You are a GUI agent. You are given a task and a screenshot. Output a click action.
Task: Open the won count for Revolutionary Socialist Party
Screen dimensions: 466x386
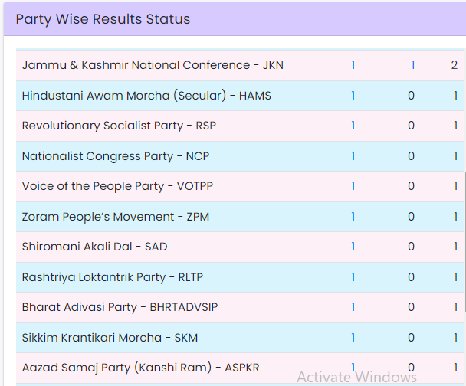tap(353, 126)
